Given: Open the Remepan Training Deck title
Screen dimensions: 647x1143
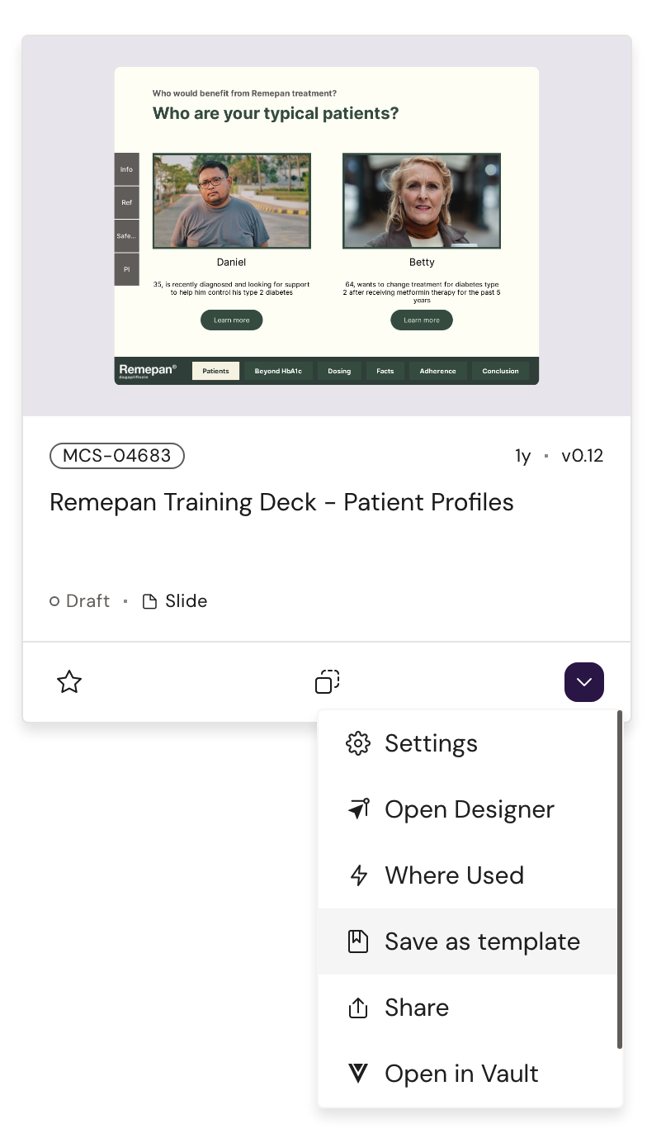Looking at the screenshot, I should tap(281, 502).
